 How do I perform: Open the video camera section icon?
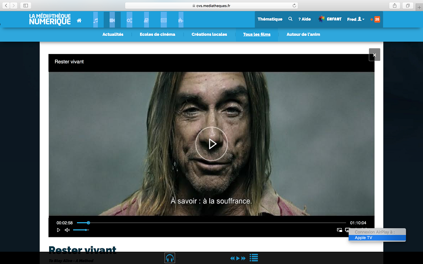112,20
